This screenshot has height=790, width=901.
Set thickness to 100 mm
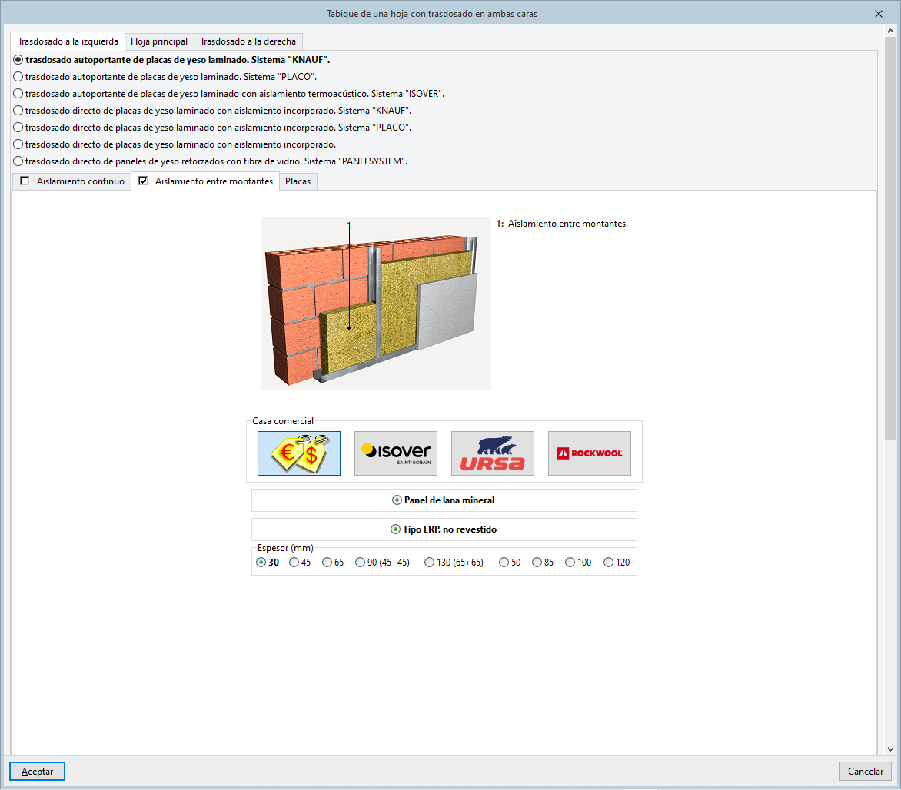(x=578, y=563)
